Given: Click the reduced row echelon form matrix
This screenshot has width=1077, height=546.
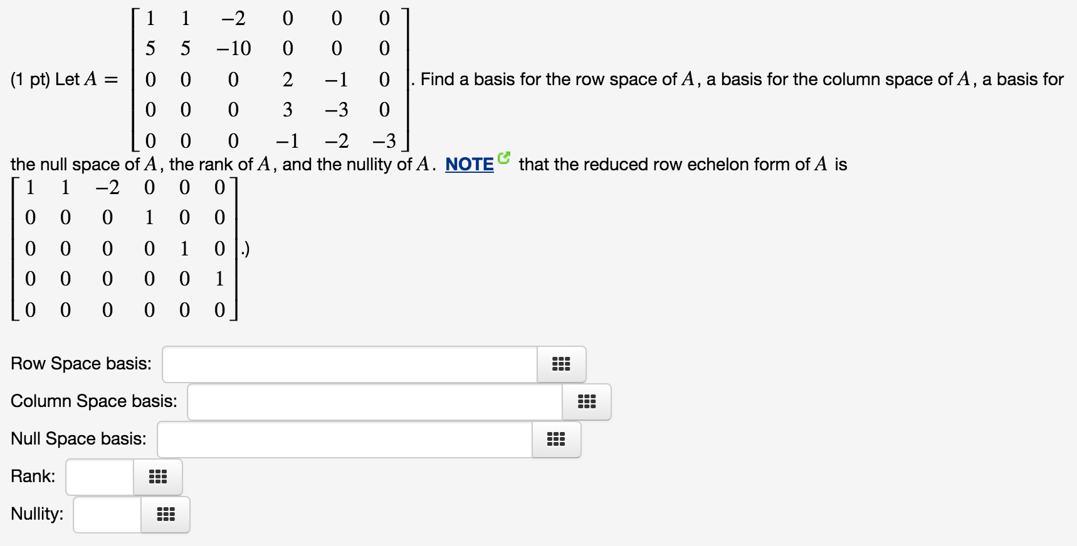Looking at the screenshot, I should coord(124,249).
